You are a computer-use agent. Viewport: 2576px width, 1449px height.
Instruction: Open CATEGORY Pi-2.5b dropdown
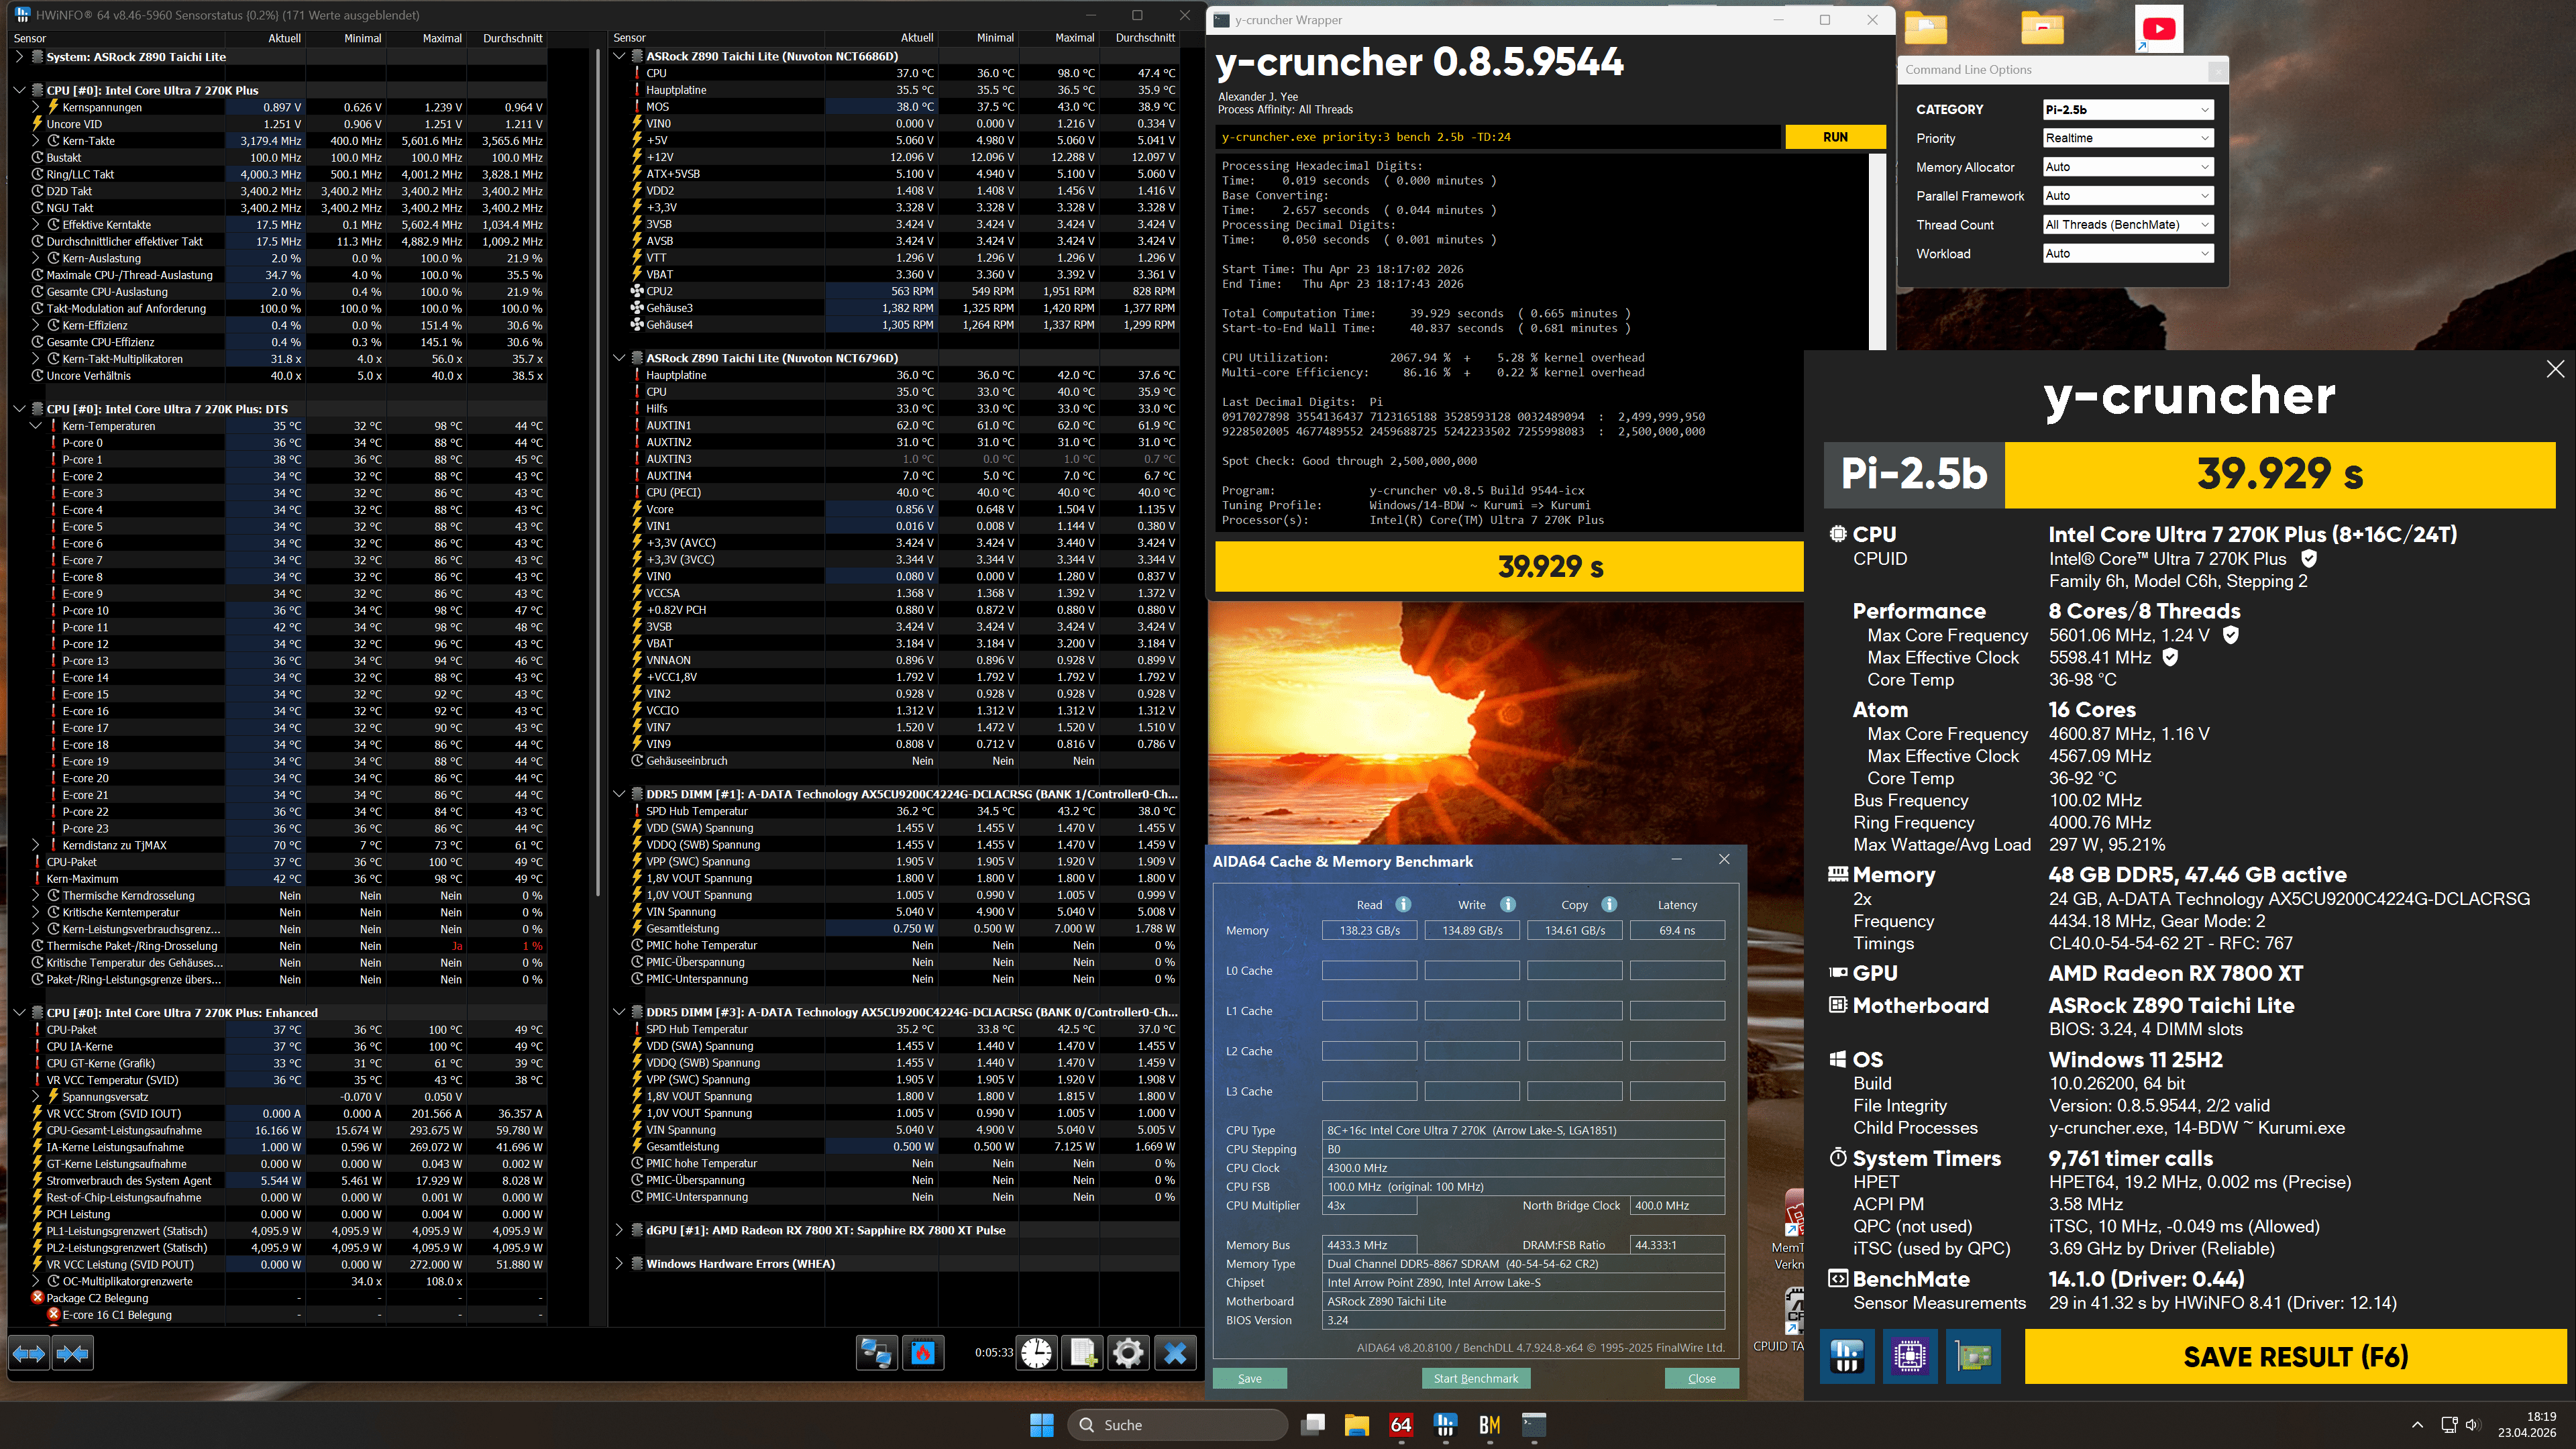click(2127, 109)
